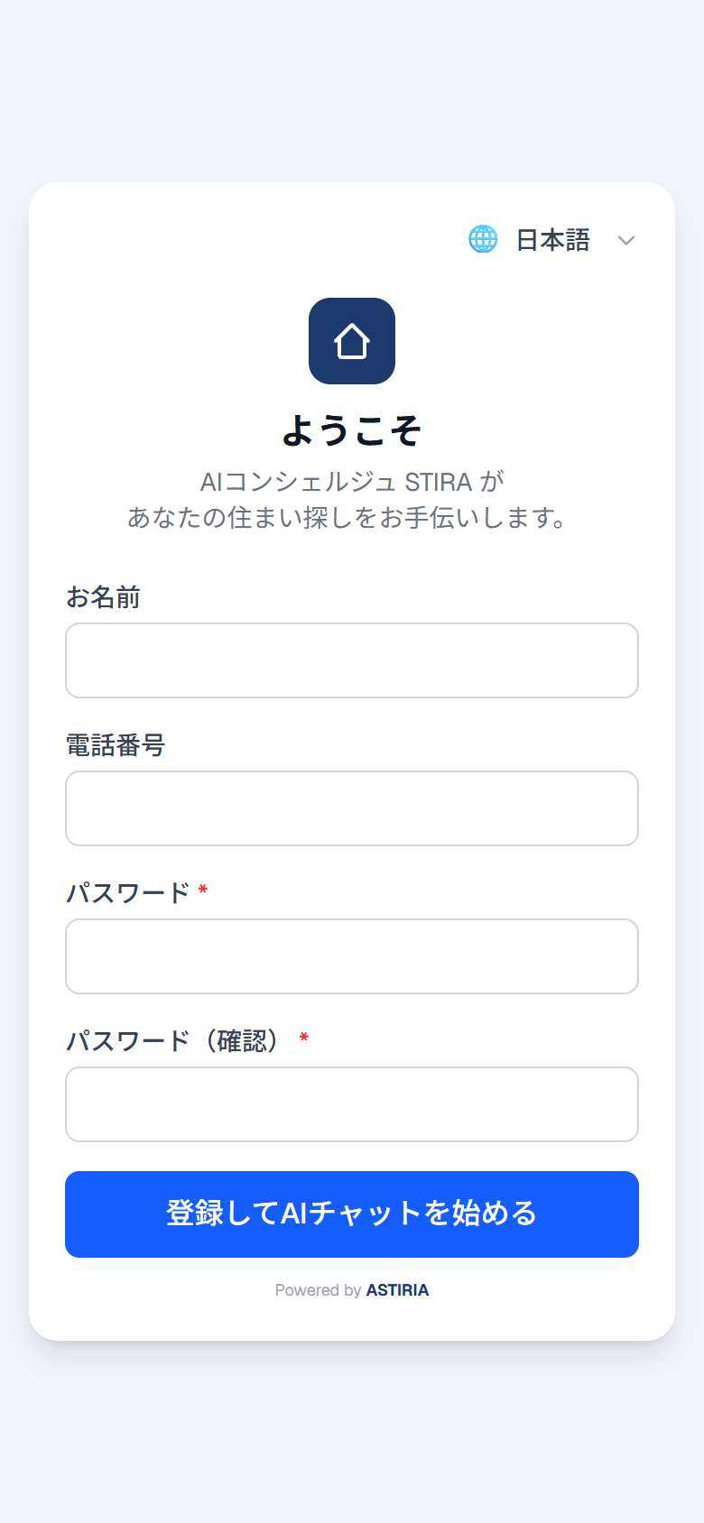704x1523 pixels.
Task: Click the red asterisk beside パスワード
Action: 202,891
